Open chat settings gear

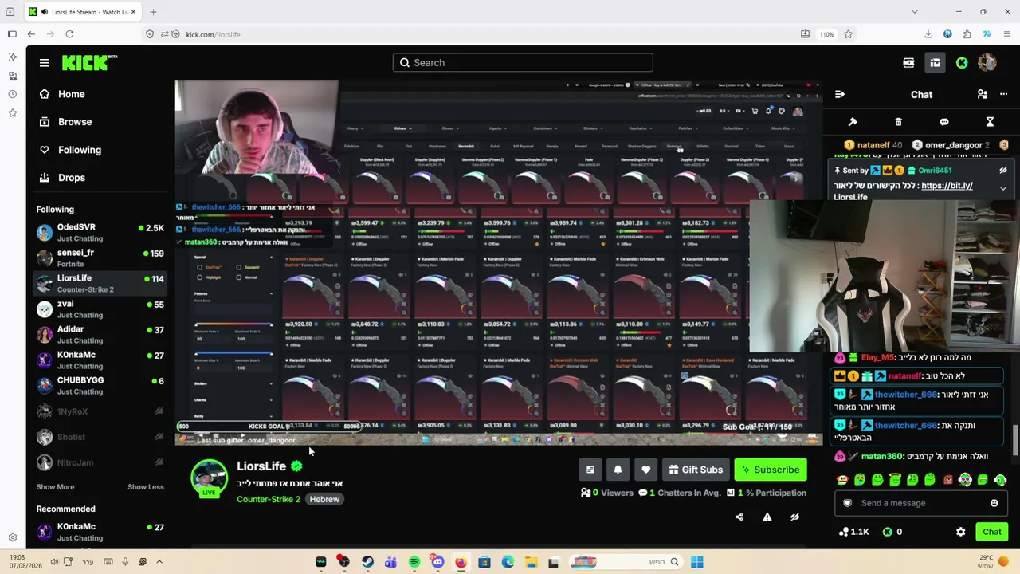pyautogui.click(x=960, y=532)
